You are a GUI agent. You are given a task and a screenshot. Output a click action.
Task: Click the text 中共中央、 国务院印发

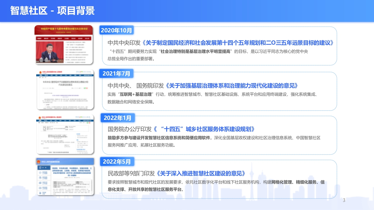click(136, 86)
